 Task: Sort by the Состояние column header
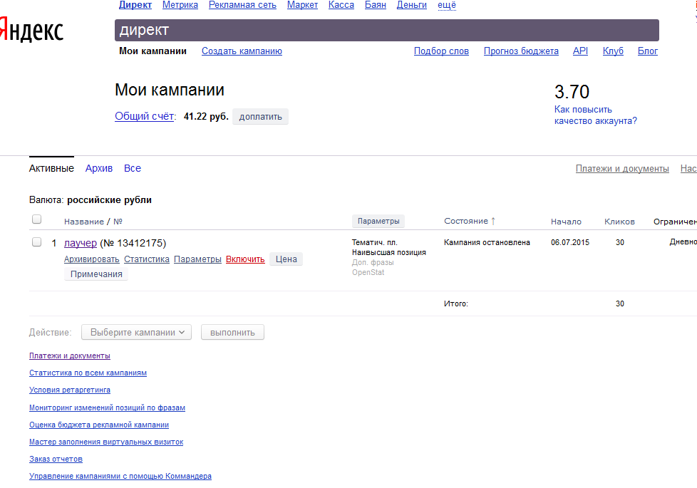click(466, 221)
